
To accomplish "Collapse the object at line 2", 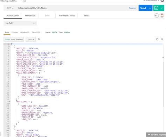I will click(x=10, y=46).
